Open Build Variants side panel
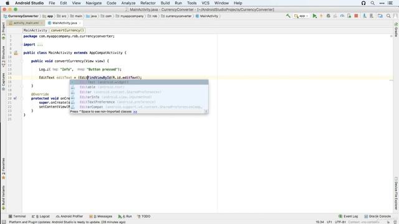This screenshot has height=224, width=399. [x=3, y=197]
